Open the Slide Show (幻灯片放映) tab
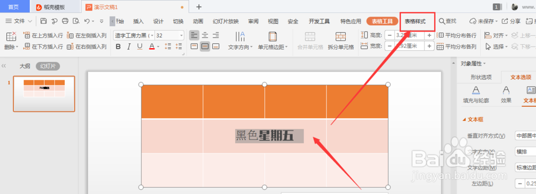Screen dimensions: 536x194 tap(226, 21)
